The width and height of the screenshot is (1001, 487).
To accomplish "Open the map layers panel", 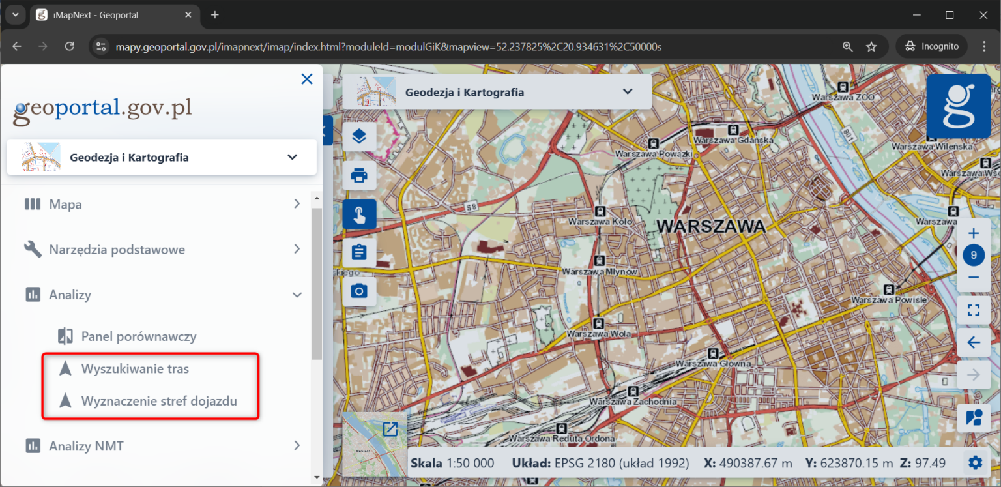I will point(359,136).
